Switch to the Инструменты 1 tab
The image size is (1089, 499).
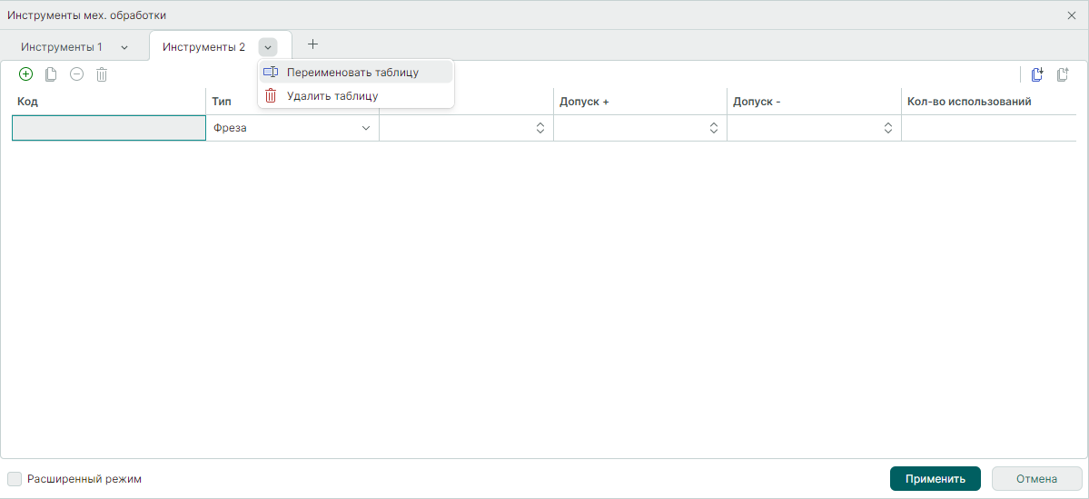(62, 46)
